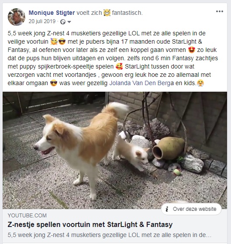231x244 pixels.
Task: Open Monique Stigter profile name link
Action: [x=52, y=13]
